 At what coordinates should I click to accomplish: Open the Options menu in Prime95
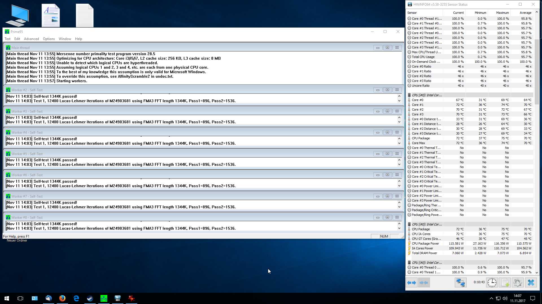pos(49,39)
